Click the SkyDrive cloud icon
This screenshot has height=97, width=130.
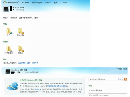click(13, 86)
